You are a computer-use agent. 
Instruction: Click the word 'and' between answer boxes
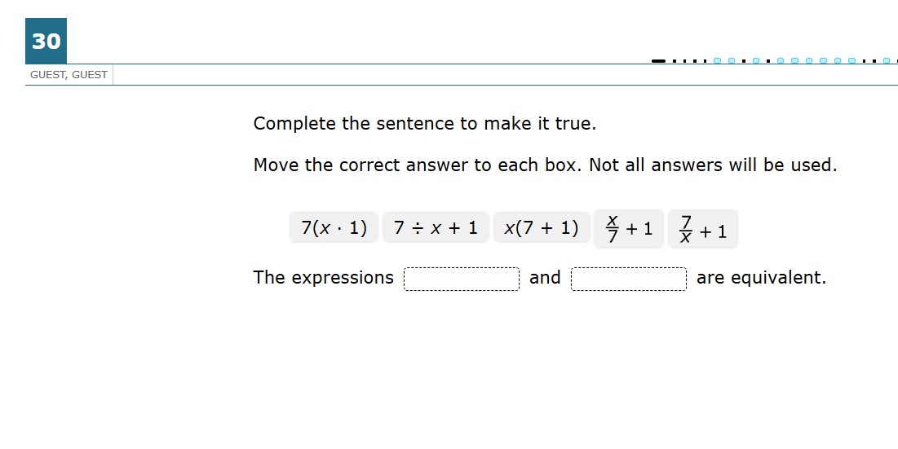pos(545,278)
